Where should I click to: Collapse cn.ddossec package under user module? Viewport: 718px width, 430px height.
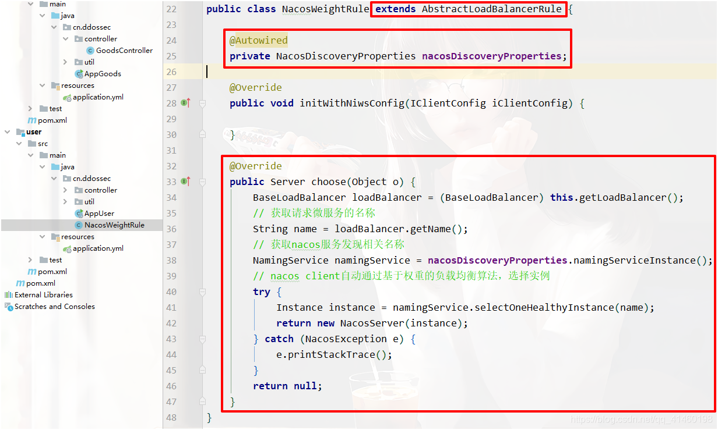[54, 179]
